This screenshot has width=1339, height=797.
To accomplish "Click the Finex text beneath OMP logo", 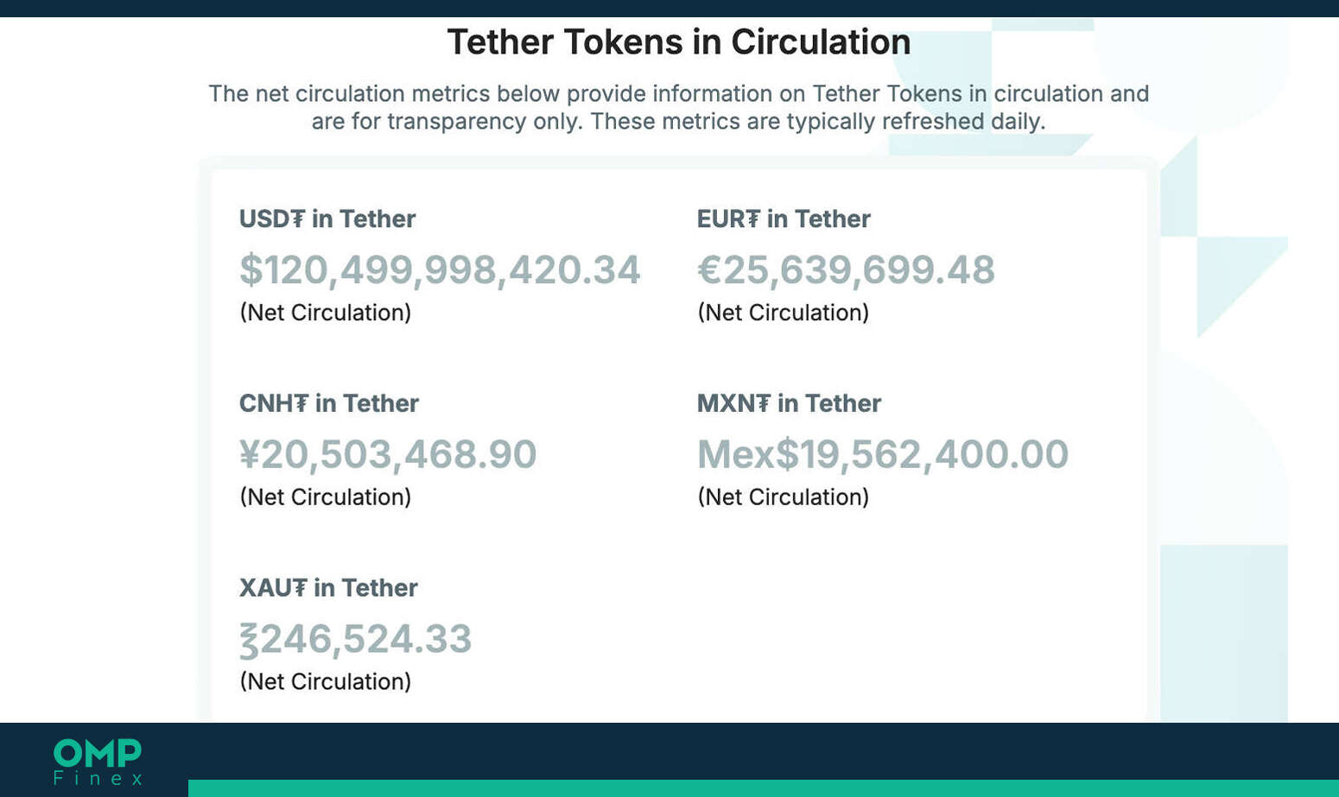I will point(98,778).
